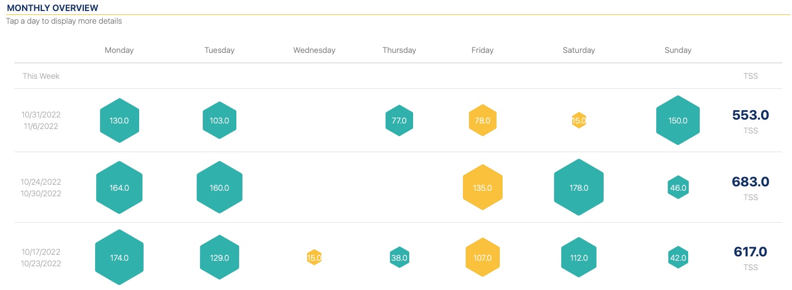Click the yellow 107.0 Friday hexagon
This screenshot has width=792, height=290.
483,257
